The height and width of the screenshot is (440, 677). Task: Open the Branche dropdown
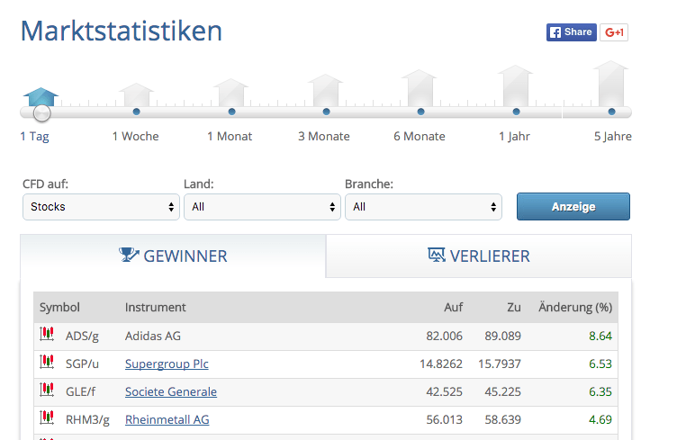coord(423,207)
